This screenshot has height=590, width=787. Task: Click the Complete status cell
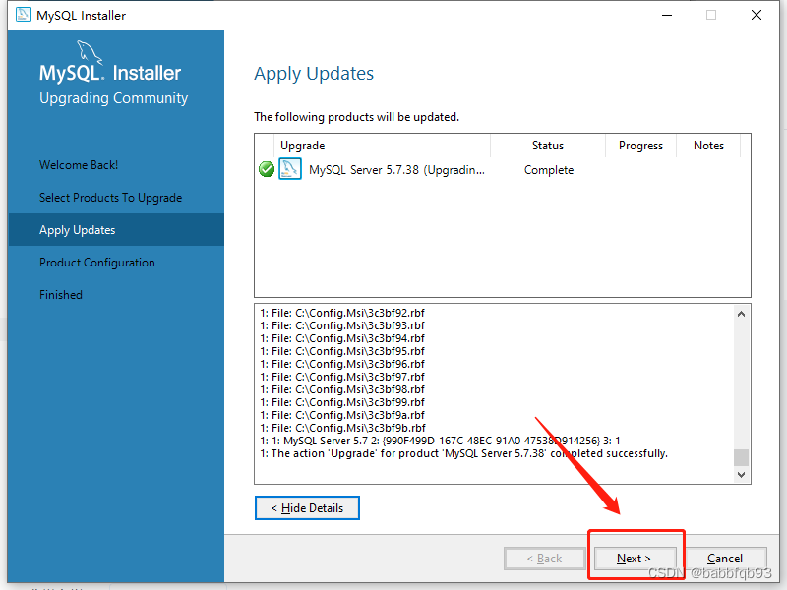coord(549,170)
